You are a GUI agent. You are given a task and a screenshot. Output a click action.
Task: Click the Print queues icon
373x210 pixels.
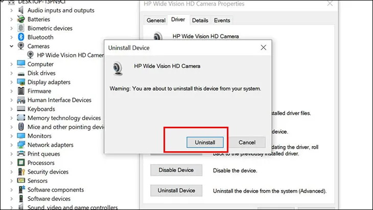(x=21, y=154)
